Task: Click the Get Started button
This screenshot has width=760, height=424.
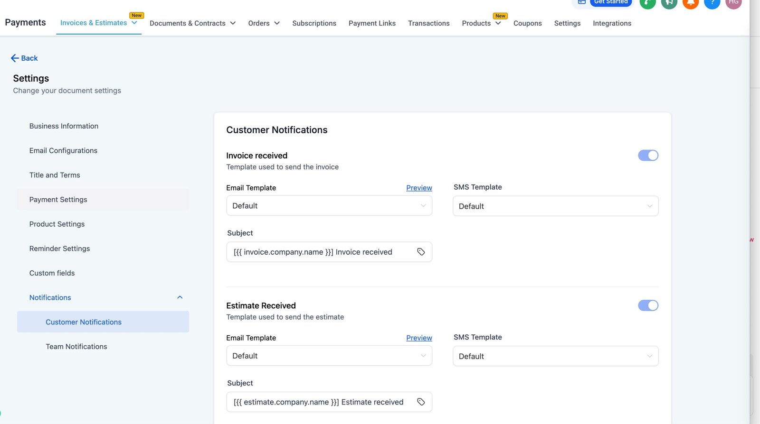Action: [610, 2]
